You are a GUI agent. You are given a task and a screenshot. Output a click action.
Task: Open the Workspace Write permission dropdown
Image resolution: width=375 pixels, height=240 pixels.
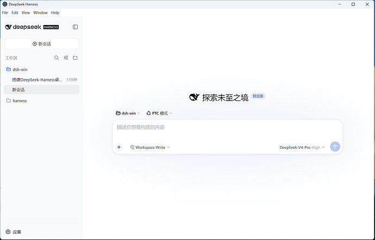pos(150,147)
